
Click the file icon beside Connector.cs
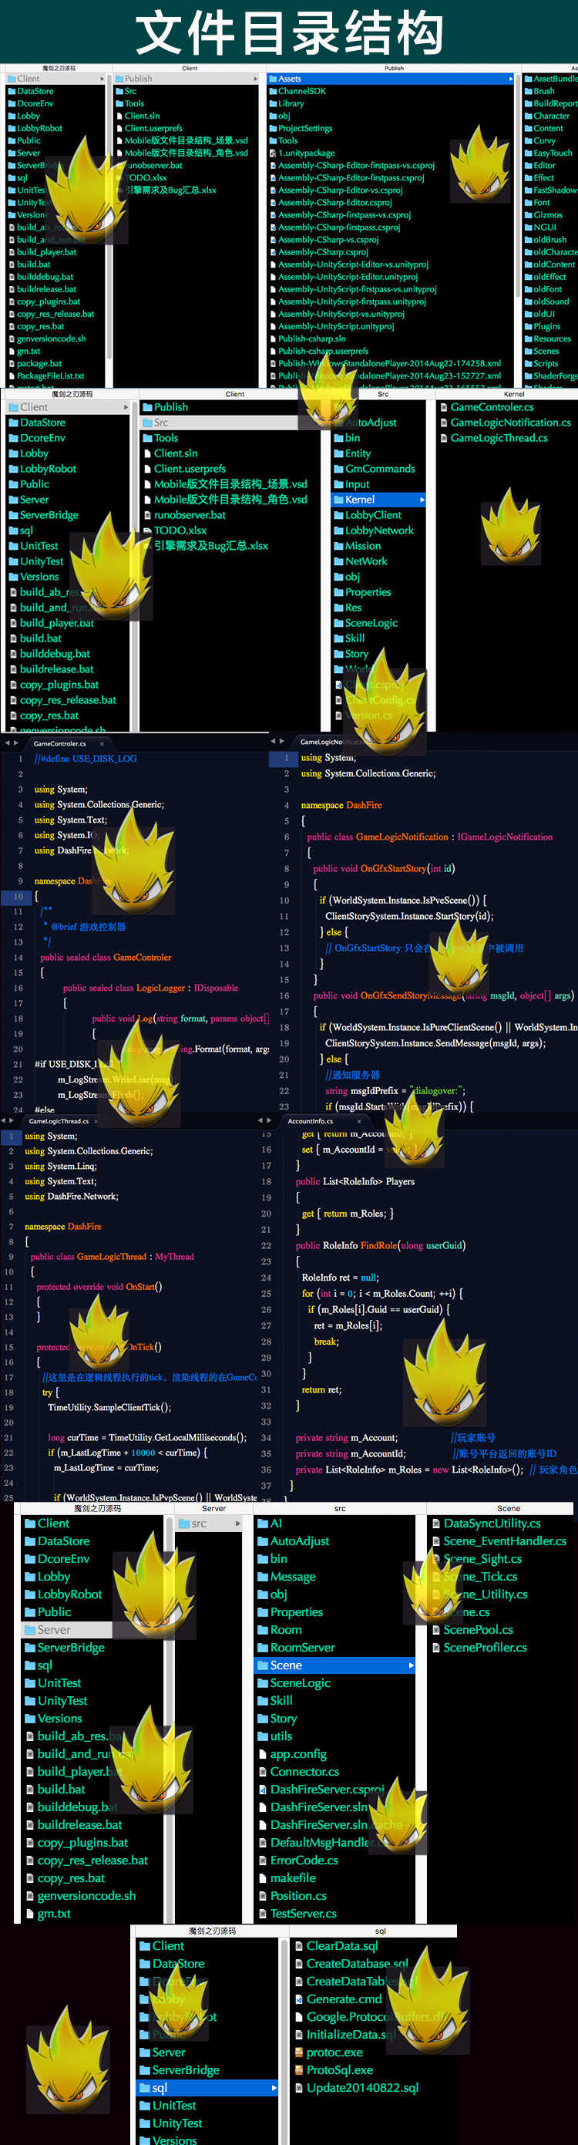click(263, 1772)
